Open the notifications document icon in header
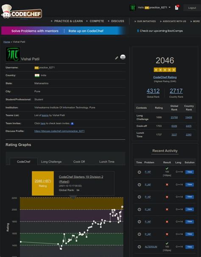 click(177, 8)
